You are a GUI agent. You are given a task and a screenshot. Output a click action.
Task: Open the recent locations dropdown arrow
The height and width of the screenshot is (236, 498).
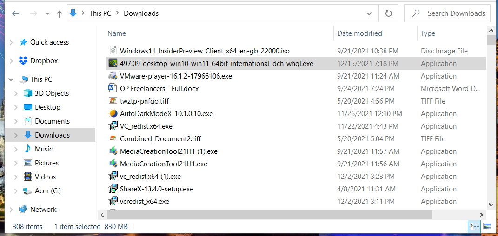47,13
